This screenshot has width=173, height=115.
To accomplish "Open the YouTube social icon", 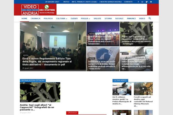I will (x=151, y=2).
